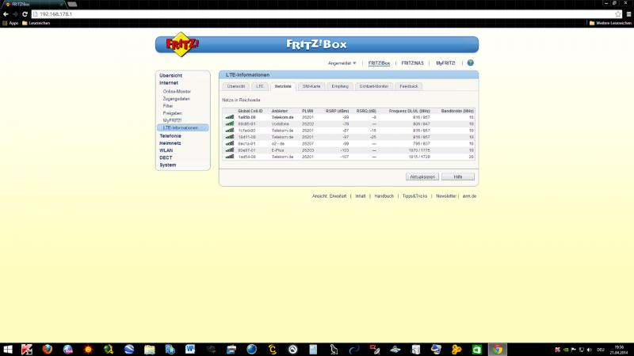Open the Angemeldet dropdown
Screen dimensions: 634x356
(342, 63)
